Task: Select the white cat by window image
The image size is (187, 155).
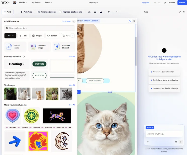Action: tap(24, 94)
